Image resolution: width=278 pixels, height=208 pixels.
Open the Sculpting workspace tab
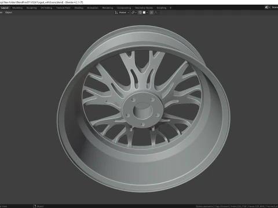31,8
